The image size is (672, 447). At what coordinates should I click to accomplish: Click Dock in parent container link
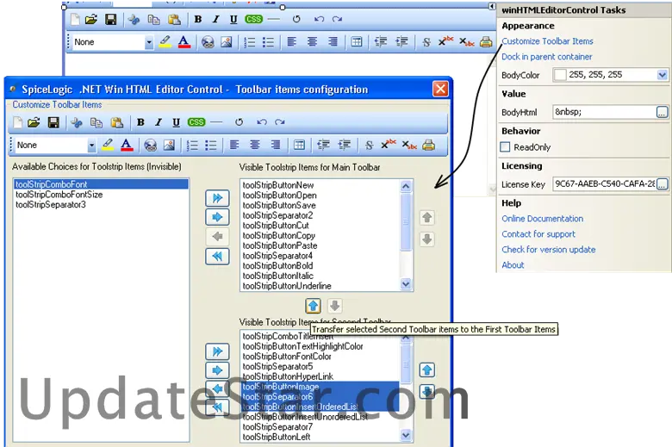click(547, 57)
